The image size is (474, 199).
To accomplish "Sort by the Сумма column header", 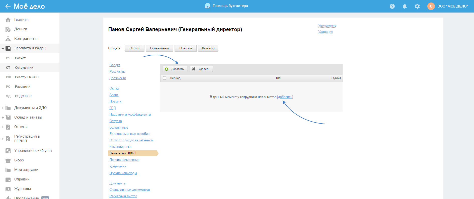I will (336, 78).
